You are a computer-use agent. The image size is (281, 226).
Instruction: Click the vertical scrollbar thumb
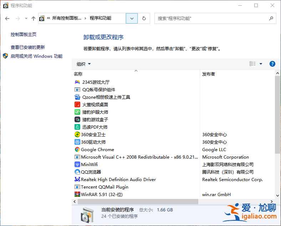[x=277, y=115]
